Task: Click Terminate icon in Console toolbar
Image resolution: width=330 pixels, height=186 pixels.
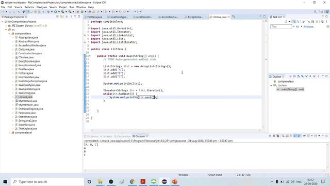Action: pyautogui.click(x=270, y=136)
